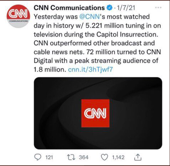Open the @CNN mention link
This screenshot has height=166, width=170.
click(x=89, y=17)
